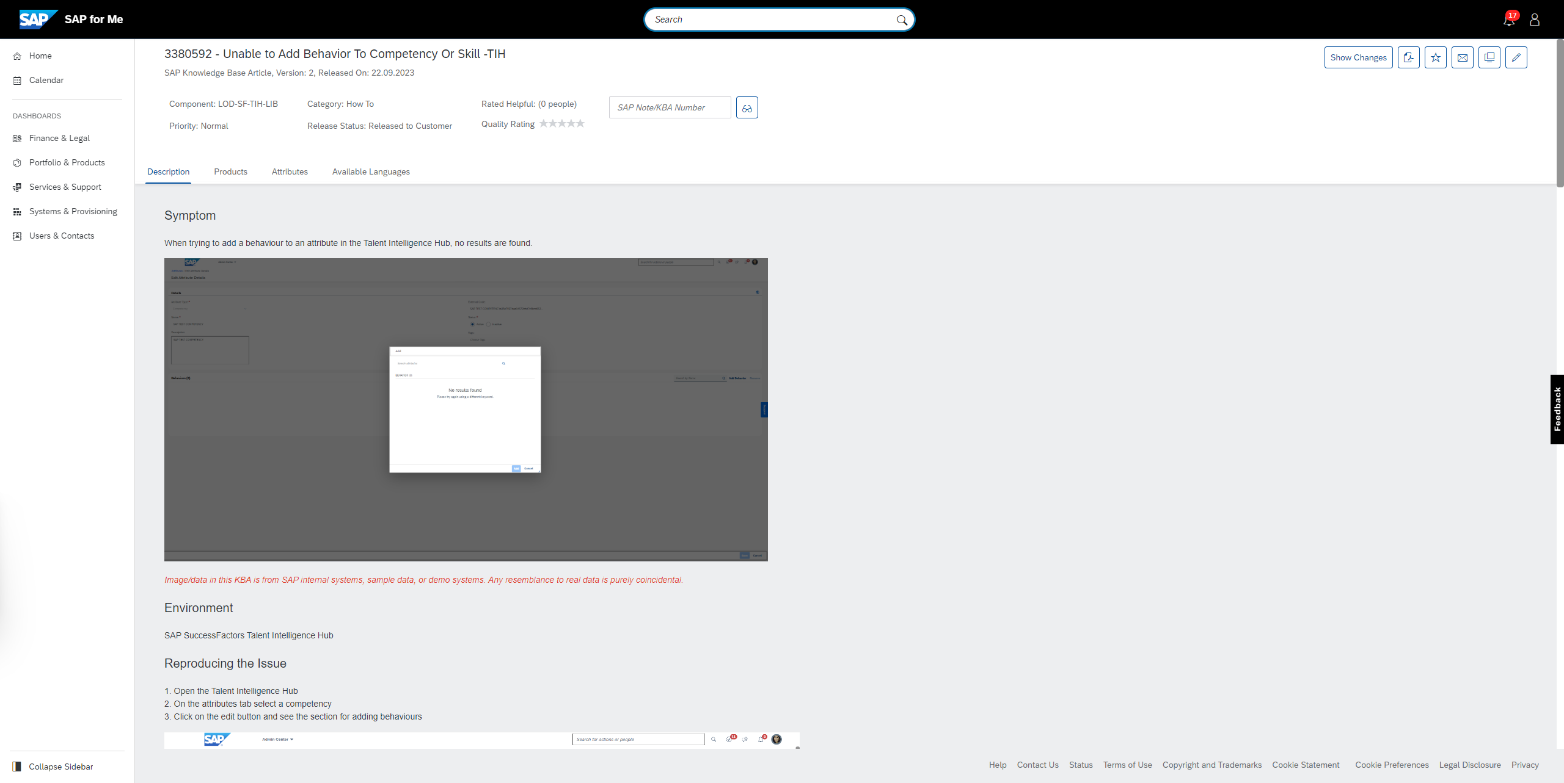The image size is (1564, 783).
Task: Click the article title 3380592
Action: click(335, 54)
